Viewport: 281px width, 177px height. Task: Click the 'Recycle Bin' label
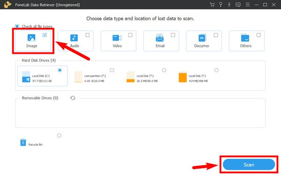point(36,145)
